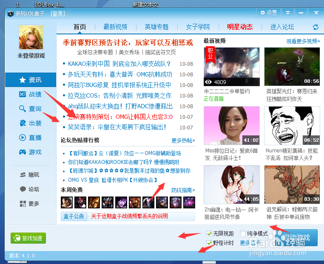This screenshot has height=264, width=324.
Task: Open video thumbnail with duration 44:05
Action: click(x=232, y=185)
